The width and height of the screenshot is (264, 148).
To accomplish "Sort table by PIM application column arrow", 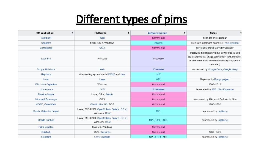I will click(x=72, y=33).
